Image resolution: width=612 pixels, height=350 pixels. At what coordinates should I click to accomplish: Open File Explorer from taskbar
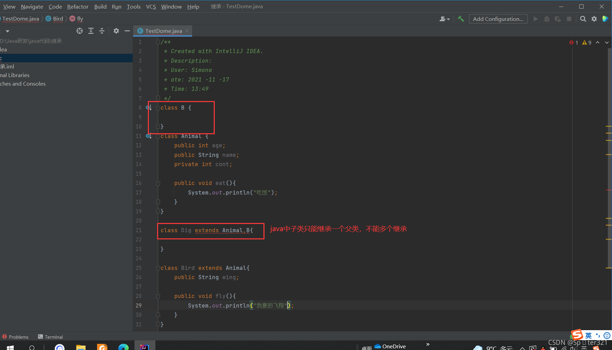coord(81,347)
